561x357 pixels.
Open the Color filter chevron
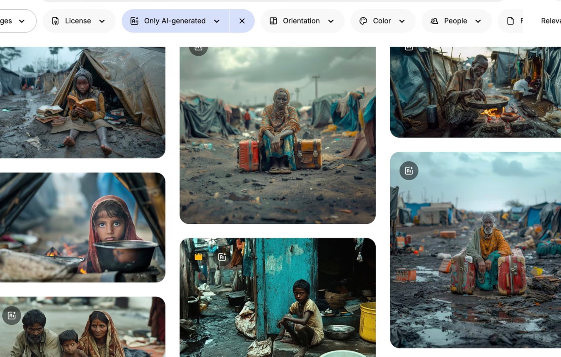tap(402, 21)
